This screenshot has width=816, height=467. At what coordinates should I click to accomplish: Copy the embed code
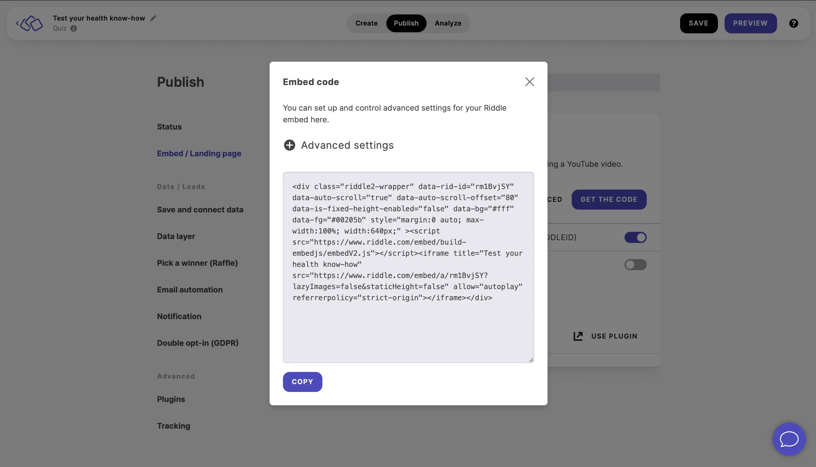302,382
